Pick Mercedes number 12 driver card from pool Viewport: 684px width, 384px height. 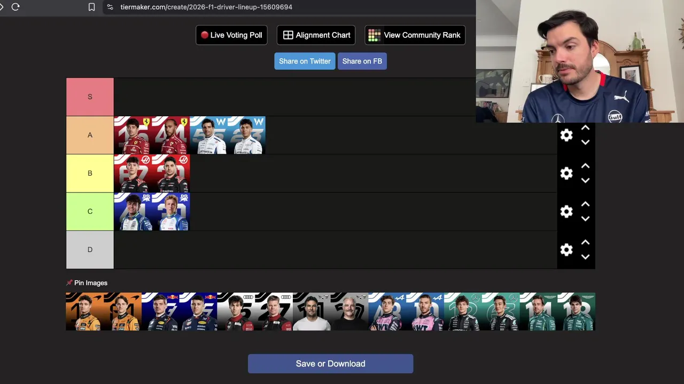(463, 311)
